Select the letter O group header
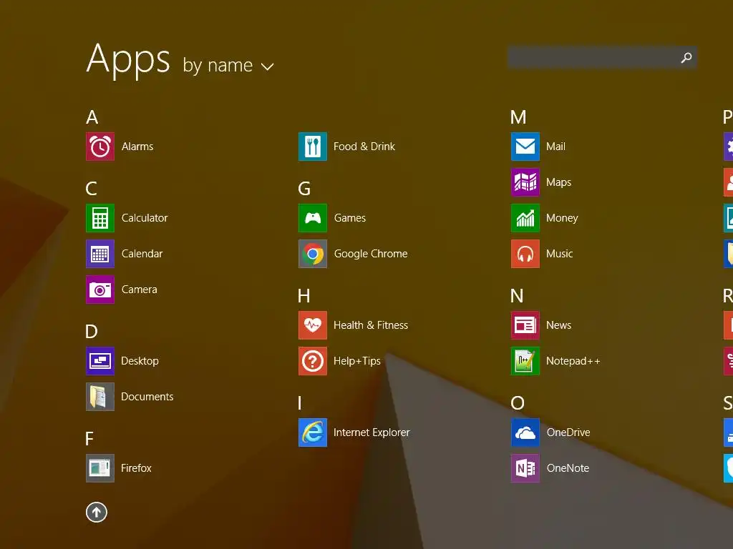The image size is (733, 549). [x=518, y=403]
